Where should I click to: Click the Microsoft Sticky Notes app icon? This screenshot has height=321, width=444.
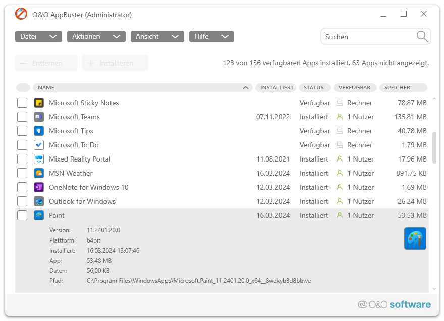39,103
